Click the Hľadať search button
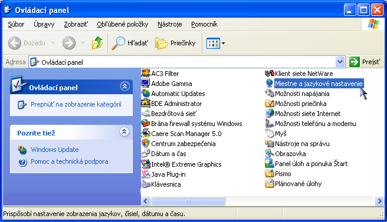Viewport: 387px width, 222px height. click(130, 43)
